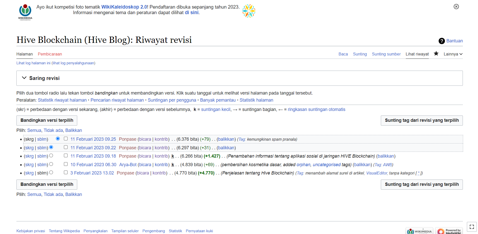This screenshot has width=478, height=234.
Task: Open the Statistik halaman link
Action: [256, 100]
